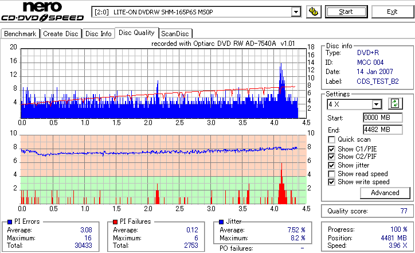Click PI Errors maximum 16
This screenshot has width=415, height=253.
tap(88, 238)
